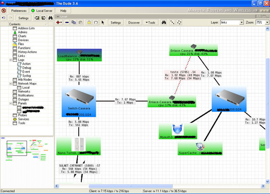Viewport: 270px width, 194px height.
Task: Select top Enlace-Caseara node with cpu 21%
Action: coord(193,50)
